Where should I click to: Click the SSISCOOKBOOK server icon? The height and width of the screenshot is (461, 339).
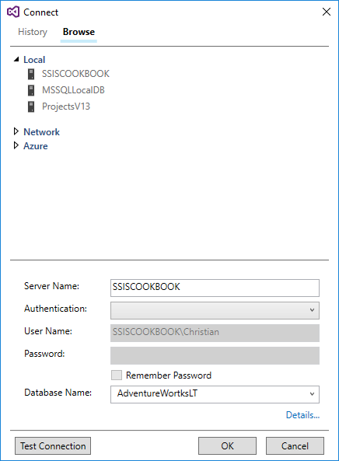(x=31, y=74)
